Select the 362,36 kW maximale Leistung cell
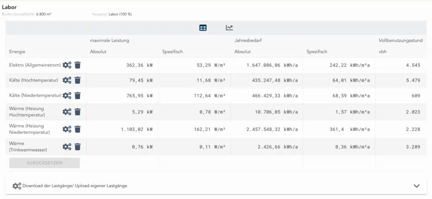432x199 pixels. click(139, 65)
